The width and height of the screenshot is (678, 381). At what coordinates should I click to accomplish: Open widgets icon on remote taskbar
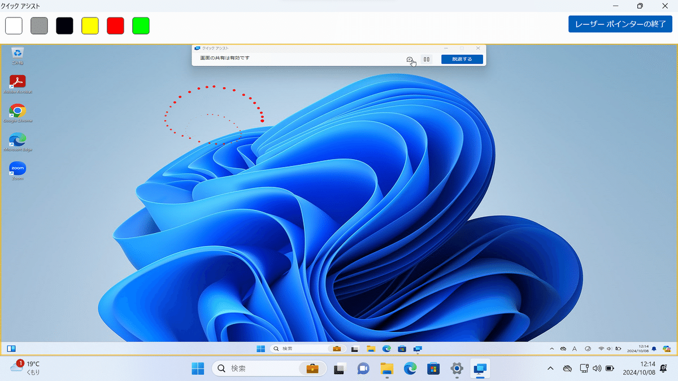(x=11, y=348)
